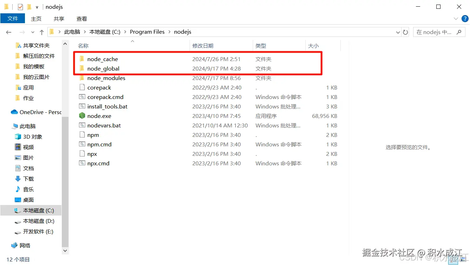Open the node_cache folder icon

82,59
